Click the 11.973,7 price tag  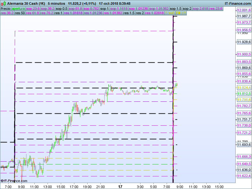pyautogui.click(x=244, y=22)
